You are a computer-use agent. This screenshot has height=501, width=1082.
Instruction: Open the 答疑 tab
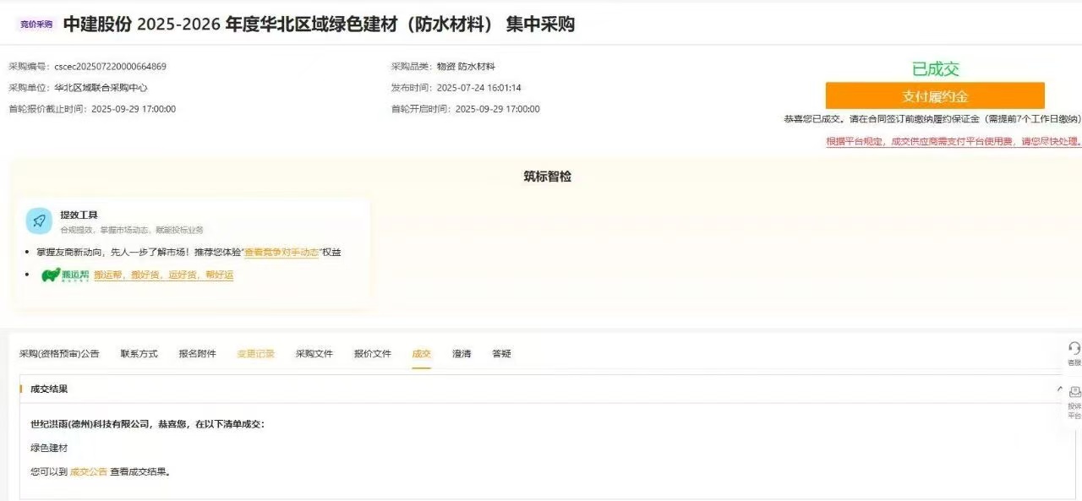(501, 354)
